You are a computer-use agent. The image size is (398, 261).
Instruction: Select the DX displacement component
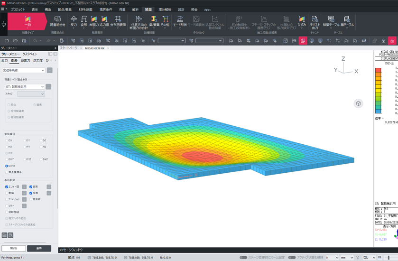7,140
